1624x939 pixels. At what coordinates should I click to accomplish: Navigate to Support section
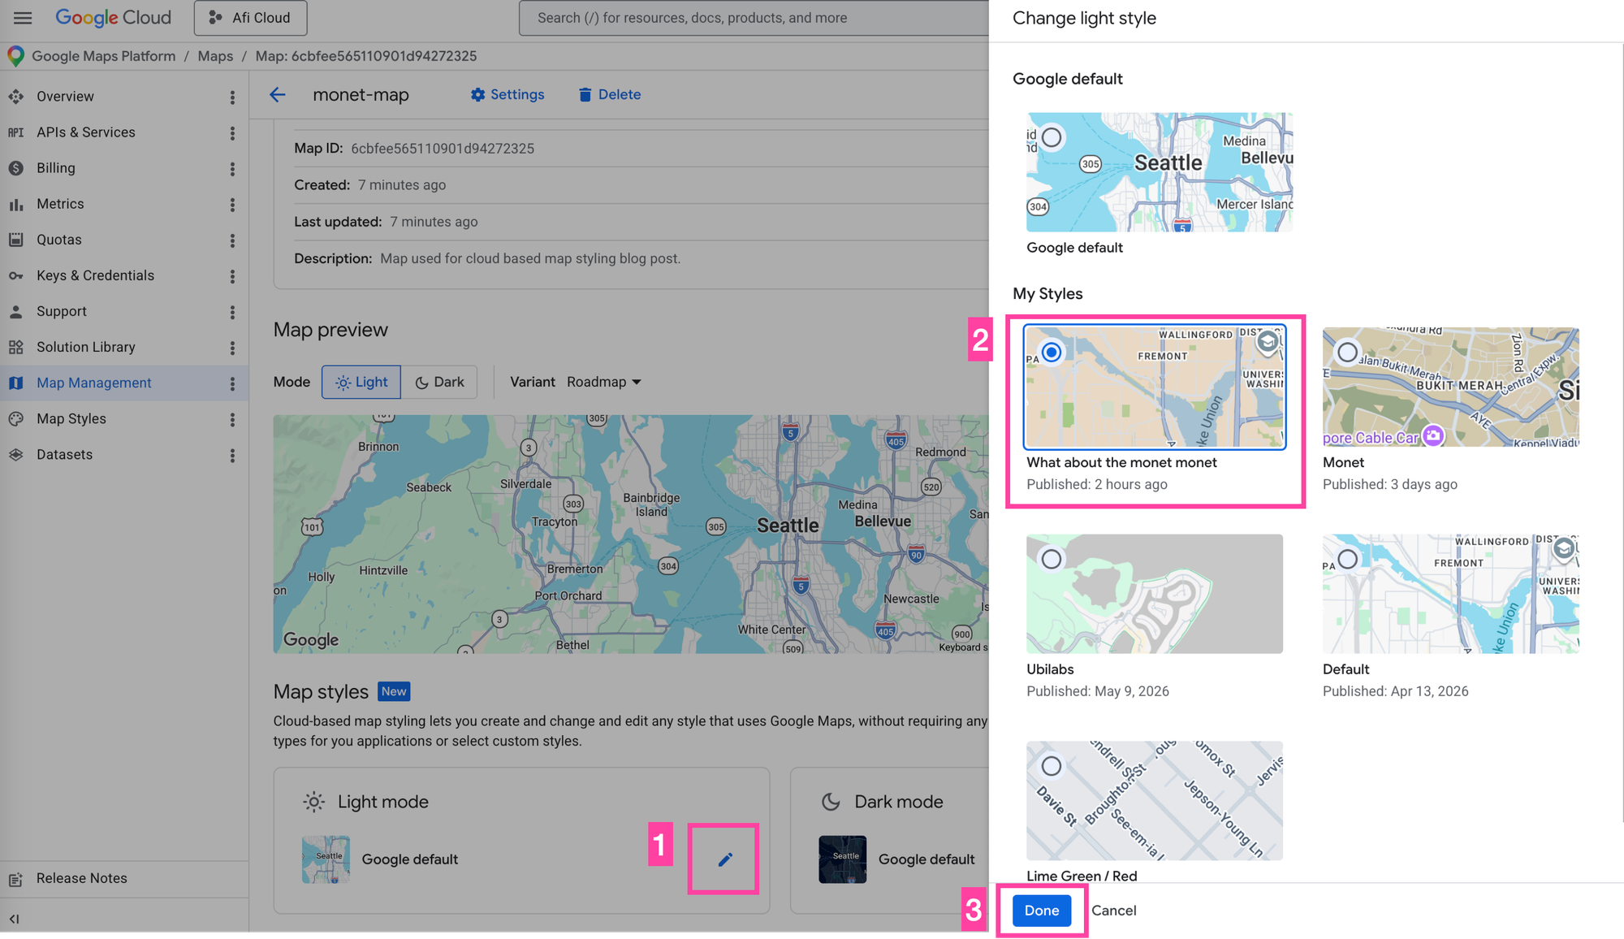point(62,311)
